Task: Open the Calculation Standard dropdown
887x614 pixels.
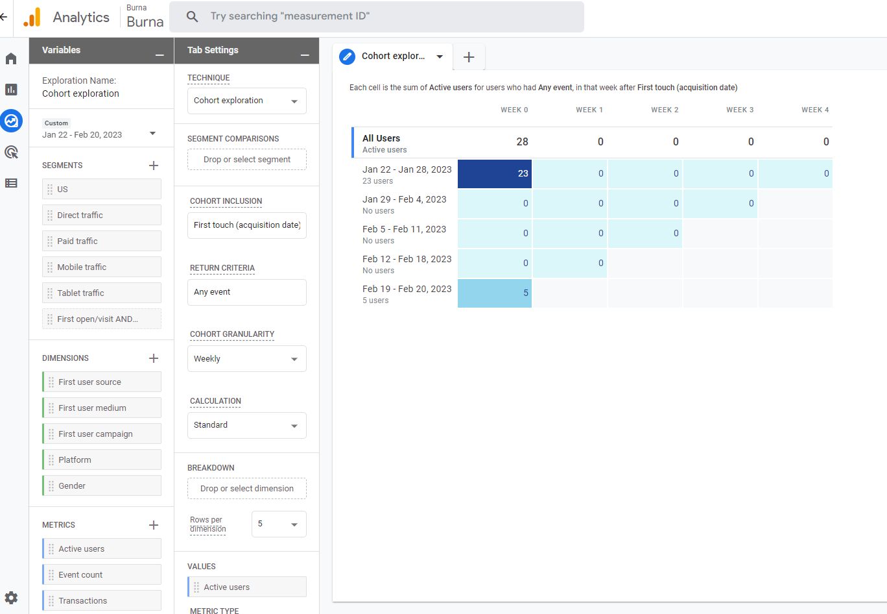Action: (x=246, y=426)
